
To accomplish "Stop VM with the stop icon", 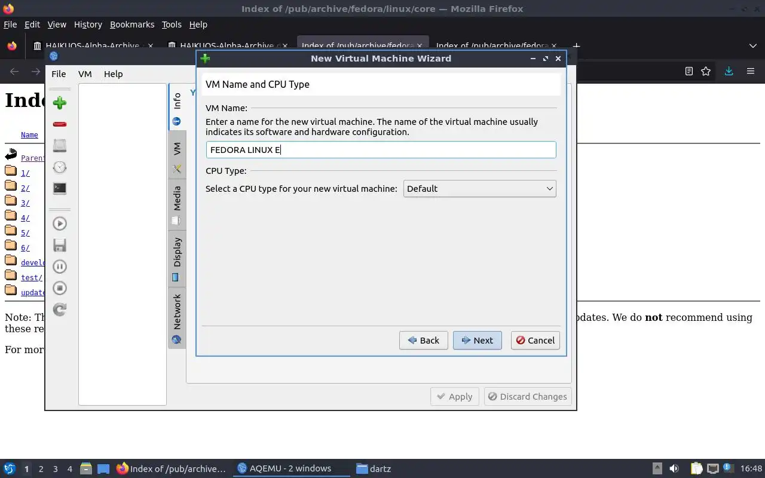I will [60, 288].
